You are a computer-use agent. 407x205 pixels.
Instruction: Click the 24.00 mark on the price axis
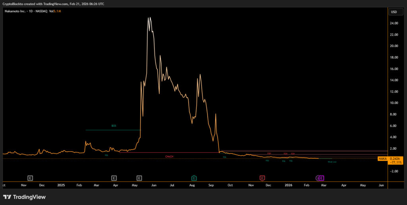pos(394,23)
